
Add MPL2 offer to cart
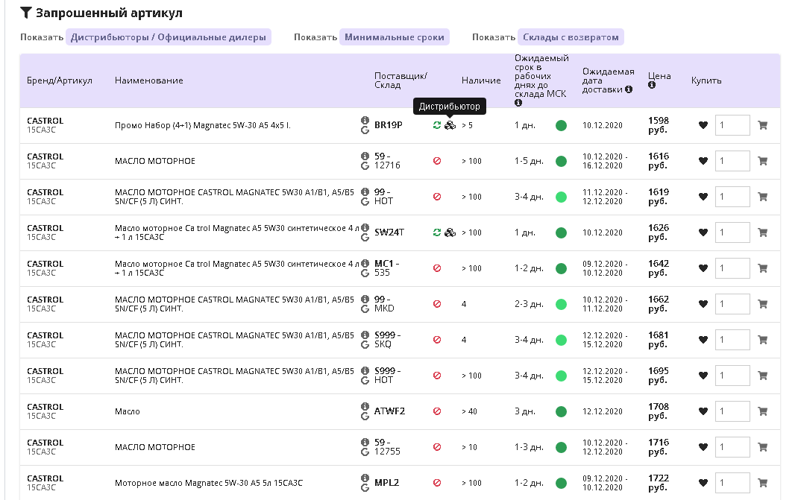click(762, 483)
